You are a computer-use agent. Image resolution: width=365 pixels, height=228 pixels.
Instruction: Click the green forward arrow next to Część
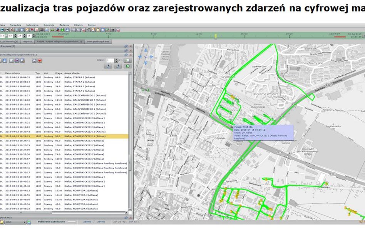coord(127,60)
